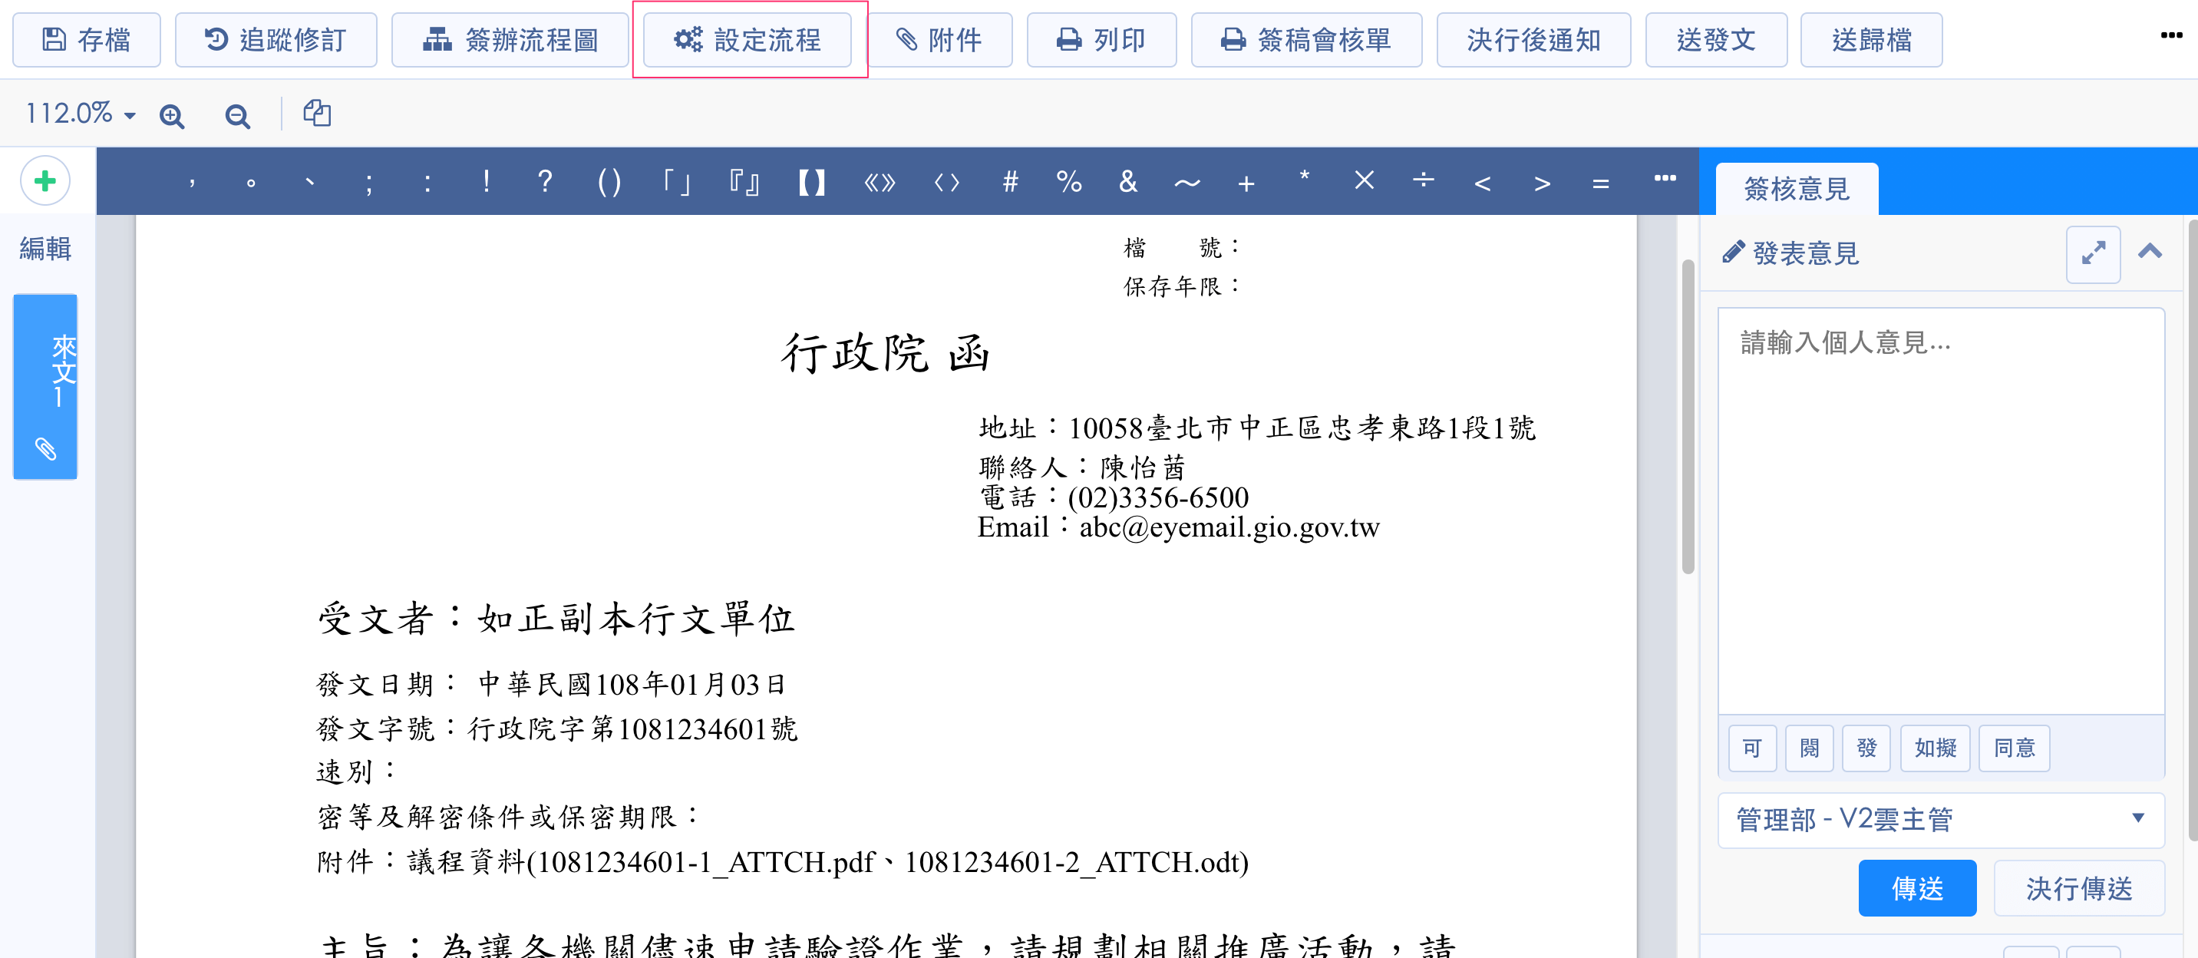The height and width of the screenshot is (958, 2198).
Task: Click the document vertical scrollbar
Action: coord(1687,418)
